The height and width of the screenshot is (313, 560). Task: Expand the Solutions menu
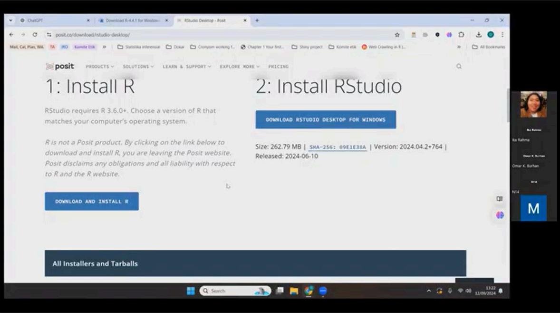138,67
